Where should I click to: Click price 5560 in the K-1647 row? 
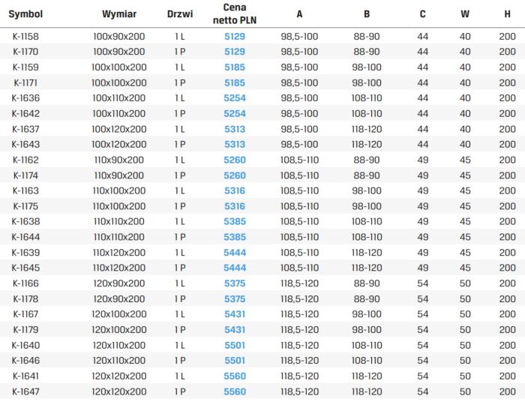tap(235, 391)
